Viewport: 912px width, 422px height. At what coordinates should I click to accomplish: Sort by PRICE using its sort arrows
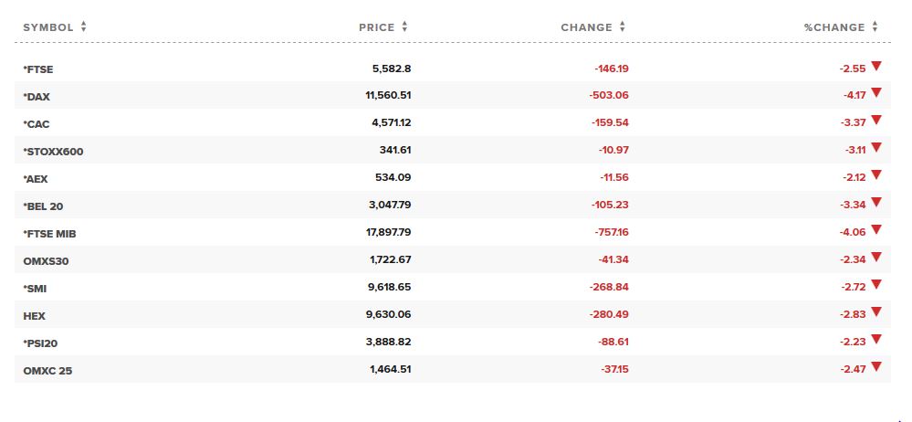click(x=404, y=26)
